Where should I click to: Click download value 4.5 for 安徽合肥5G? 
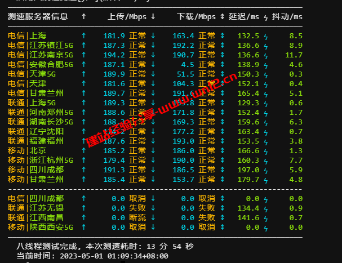click(188, 65)
